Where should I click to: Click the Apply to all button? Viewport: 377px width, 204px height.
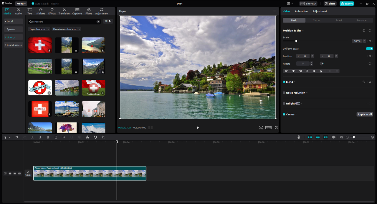365,114
